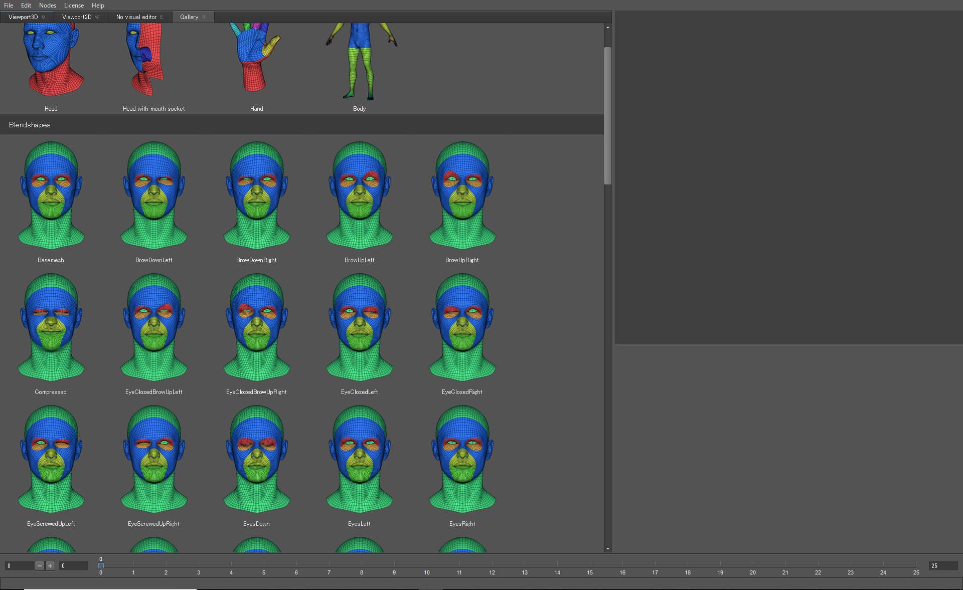Pick the EyesRight blendshape thumbnail

point(462,459)
